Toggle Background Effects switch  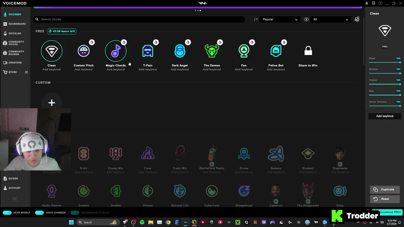click(75, 212)
